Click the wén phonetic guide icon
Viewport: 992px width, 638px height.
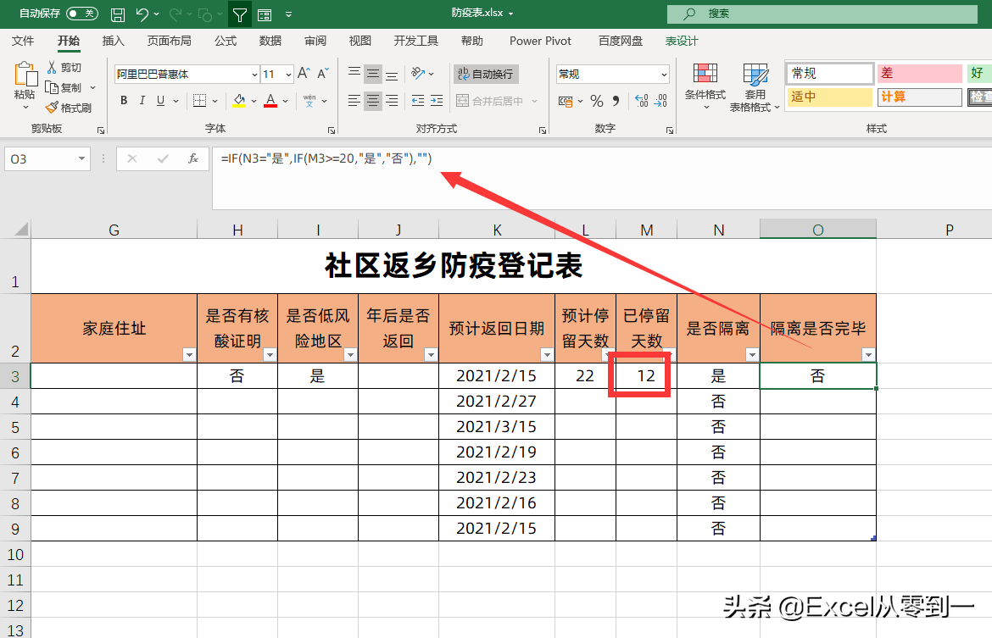[309, 101]
